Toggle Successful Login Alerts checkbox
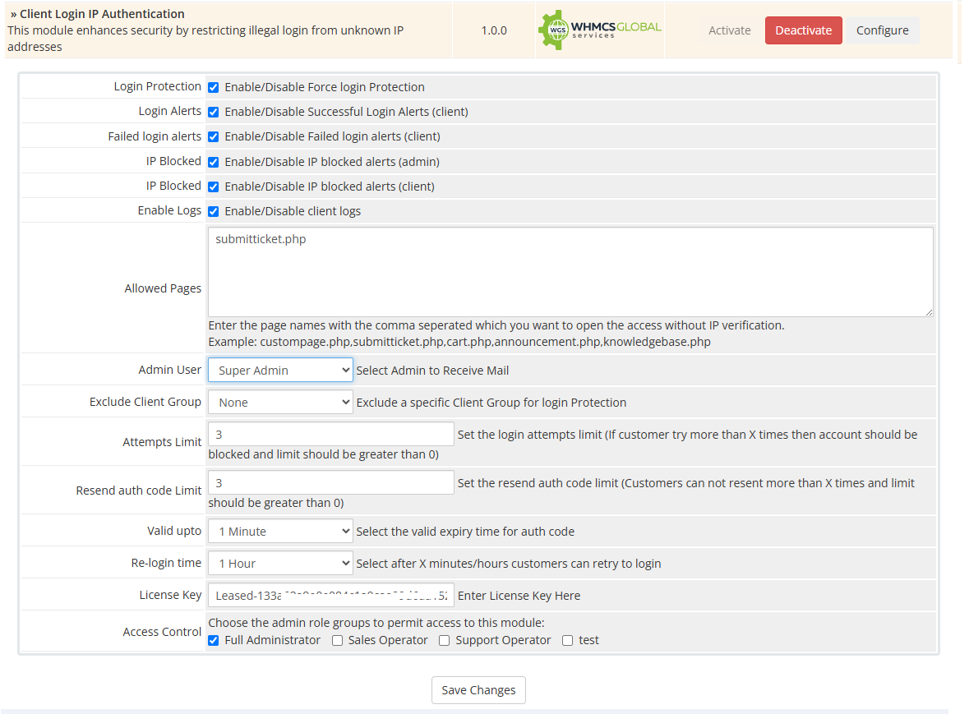This screenshot has height=714, width=969. tap(214, 112)
